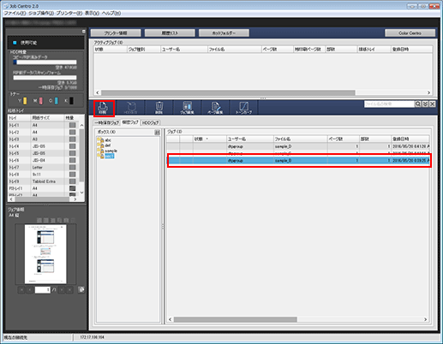Select the abc box folder
Image resolution: width=443 pixels, height=344 pixels.
[105, 140]
